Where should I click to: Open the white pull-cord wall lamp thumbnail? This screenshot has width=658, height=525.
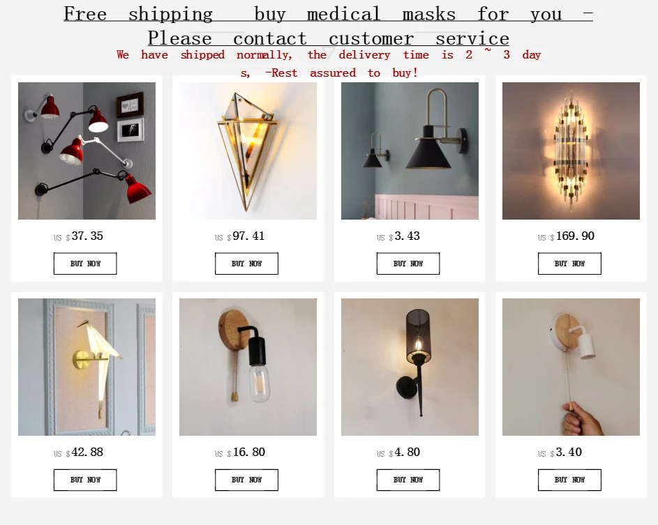tap(571, 367)
